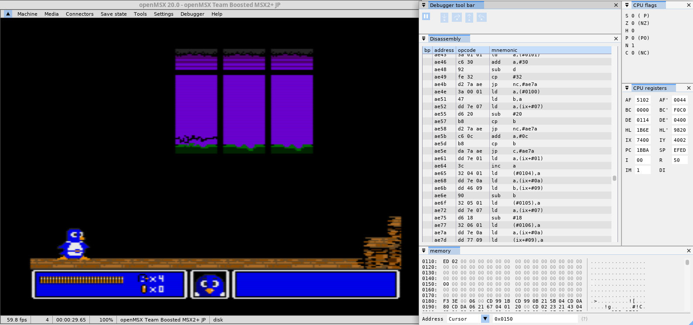The image size is (693, 325).
Task: Open the Media menu
Action: (51, 14)
